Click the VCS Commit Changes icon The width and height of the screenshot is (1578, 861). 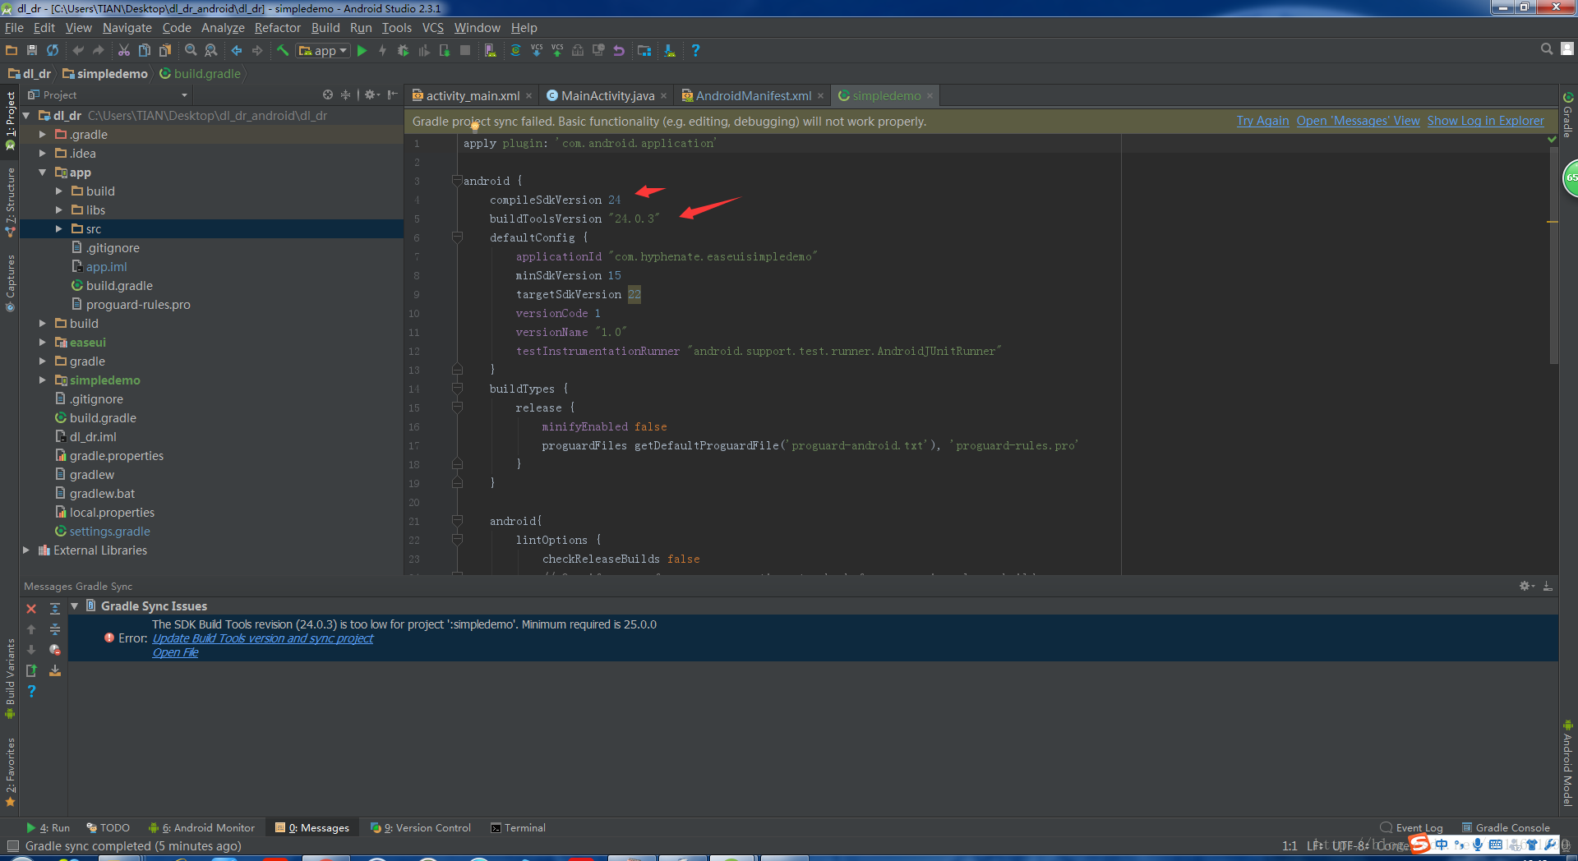(557, 50)
